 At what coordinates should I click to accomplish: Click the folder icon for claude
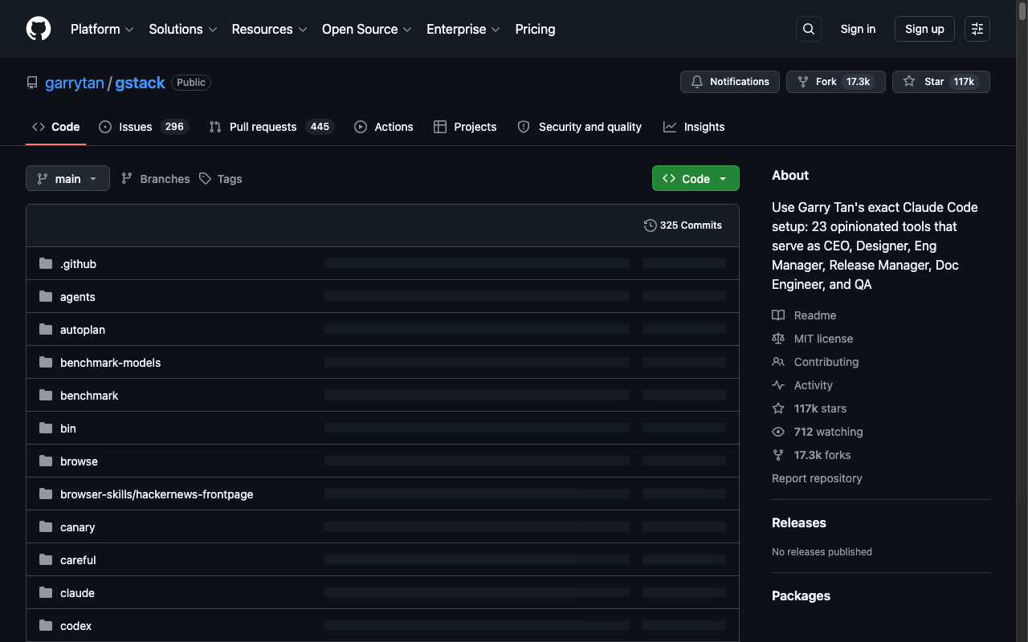[x=46, y=593]
